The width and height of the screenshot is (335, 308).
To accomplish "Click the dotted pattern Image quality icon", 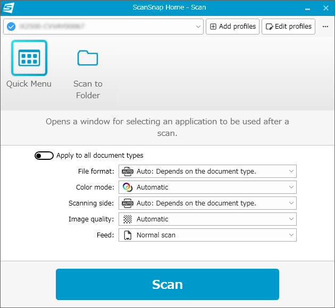I will pos(128,219).
